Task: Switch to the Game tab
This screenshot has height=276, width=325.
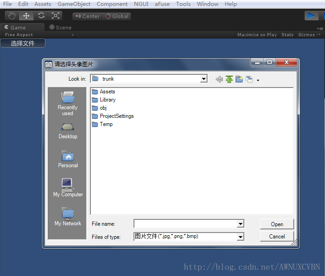Action: click(22, 27)
